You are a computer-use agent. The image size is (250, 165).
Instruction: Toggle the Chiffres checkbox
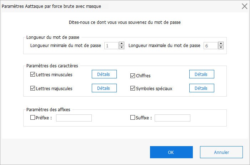click(x=133, y=76)
